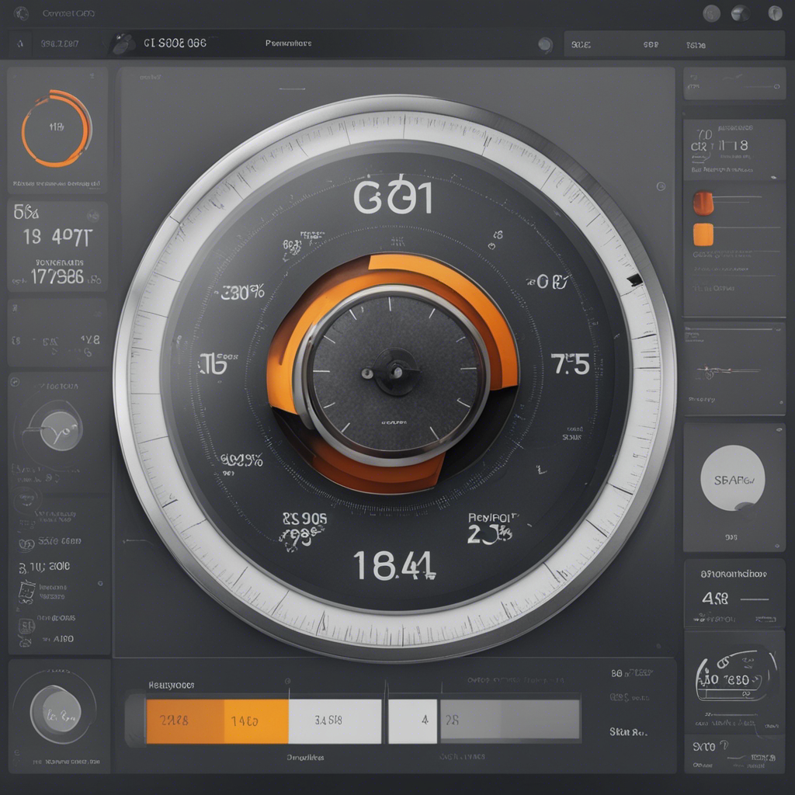This screenshot has width=795, height=795.
Task: Click the orange circular progress ring gauge
Action: (57, 128)
